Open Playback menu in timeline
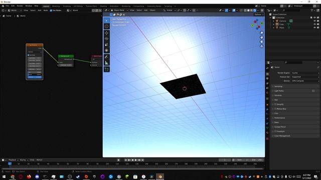 [x=13, y=160]
